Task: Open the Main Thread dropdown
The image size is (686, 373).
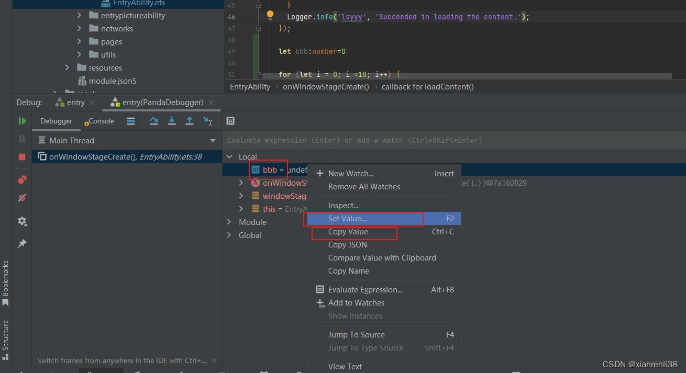Action: (x=213, y=141)
